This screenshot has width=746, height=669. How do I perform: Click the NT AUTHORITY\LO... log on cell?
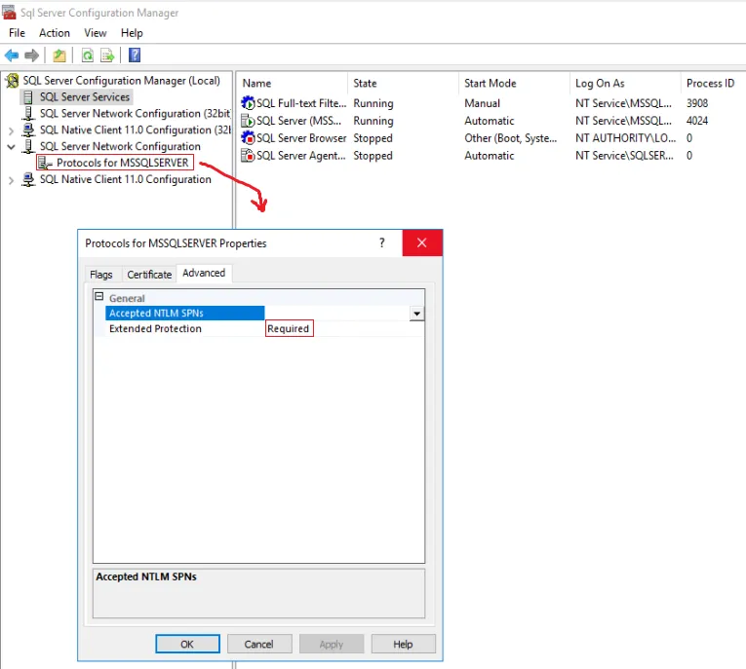[x=626, y=138]
